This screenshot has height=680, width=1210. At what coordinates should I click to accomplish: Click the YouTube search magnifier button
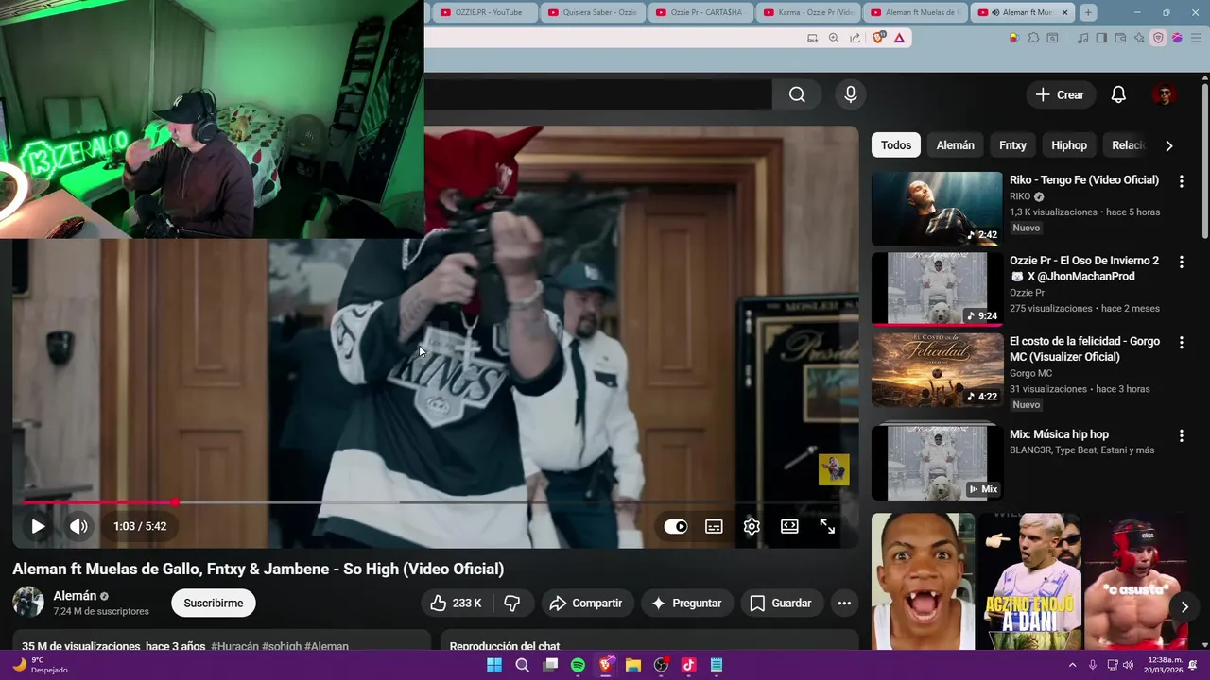(x=797, y=94)
